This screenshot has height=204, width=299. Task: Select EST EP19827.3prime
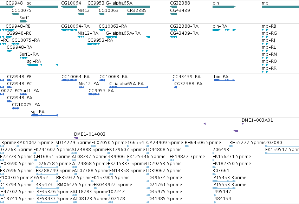[x=187, y=157]
